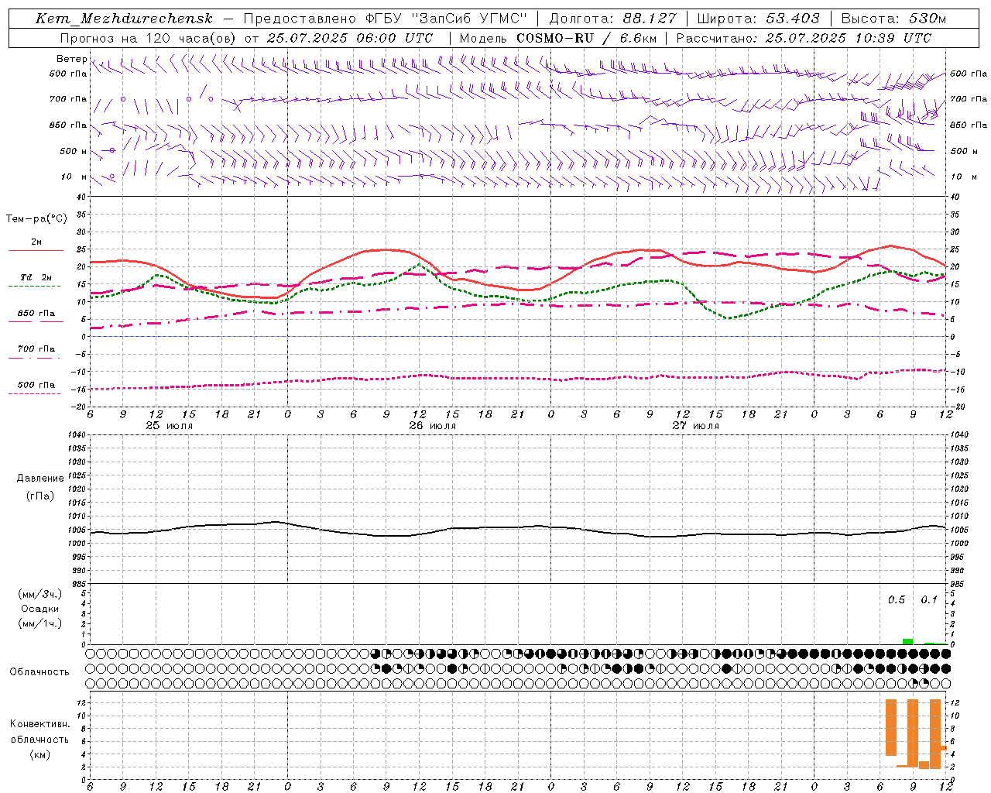Click the Тем-ра(°C) axis title

pos(36,219)
